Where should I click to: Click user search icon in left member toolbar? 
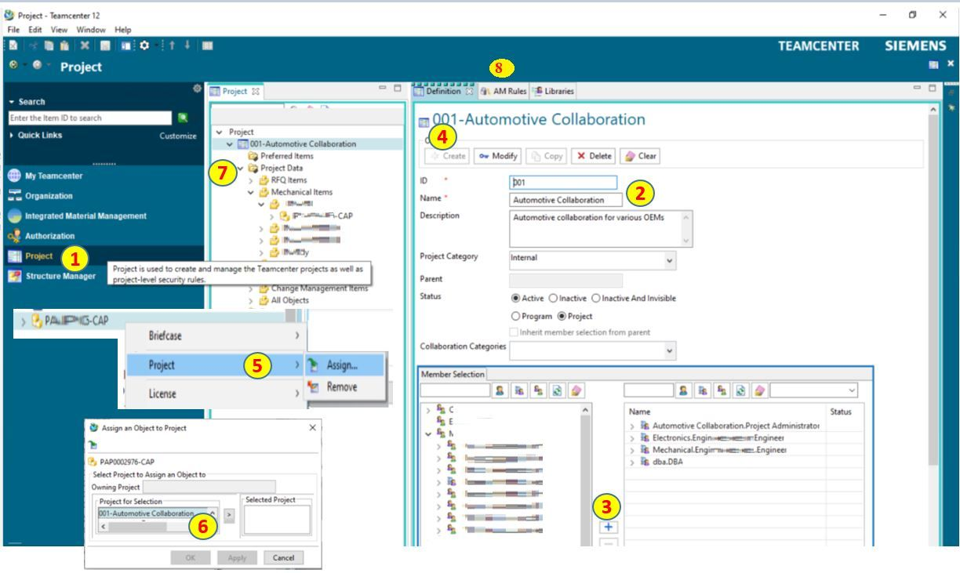499,390
